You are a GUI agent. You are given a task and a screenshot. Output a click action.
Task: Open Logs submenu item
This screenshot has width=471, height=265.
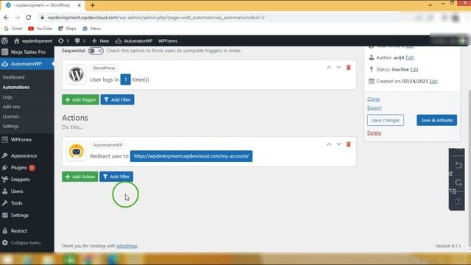[7, 97]
